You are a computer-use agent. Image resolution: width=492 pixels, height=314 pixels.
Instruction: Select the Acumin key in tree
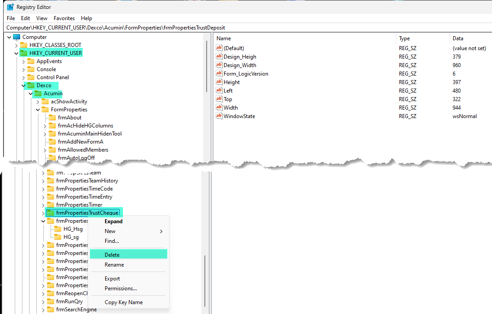coord(53,93)
